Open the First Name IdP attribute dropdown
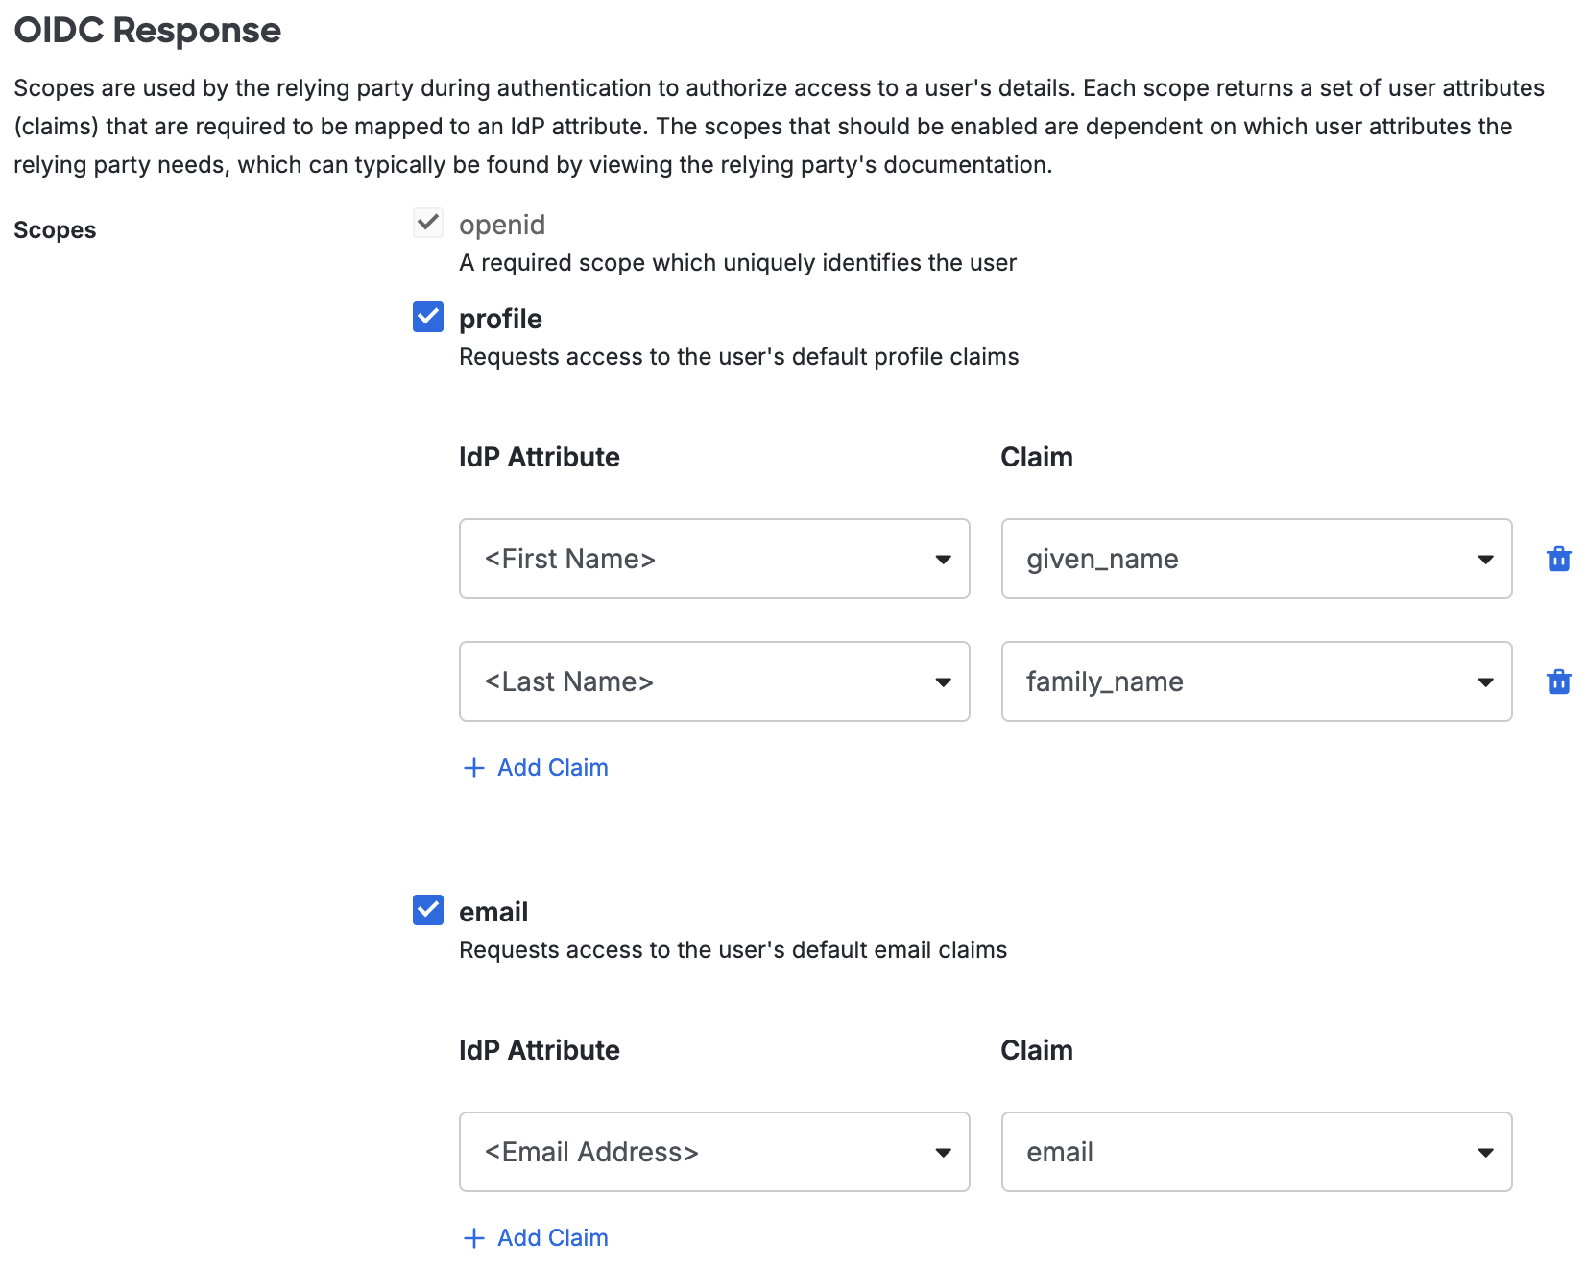The image size is (1586, 1267). [x=714, y=559]
